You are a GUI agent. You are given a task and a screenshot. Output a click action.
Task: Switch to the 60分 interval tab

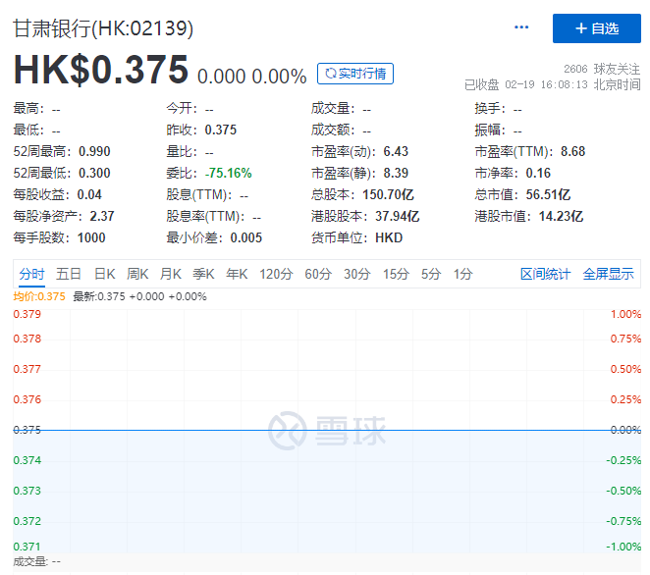tap(318, 274)
